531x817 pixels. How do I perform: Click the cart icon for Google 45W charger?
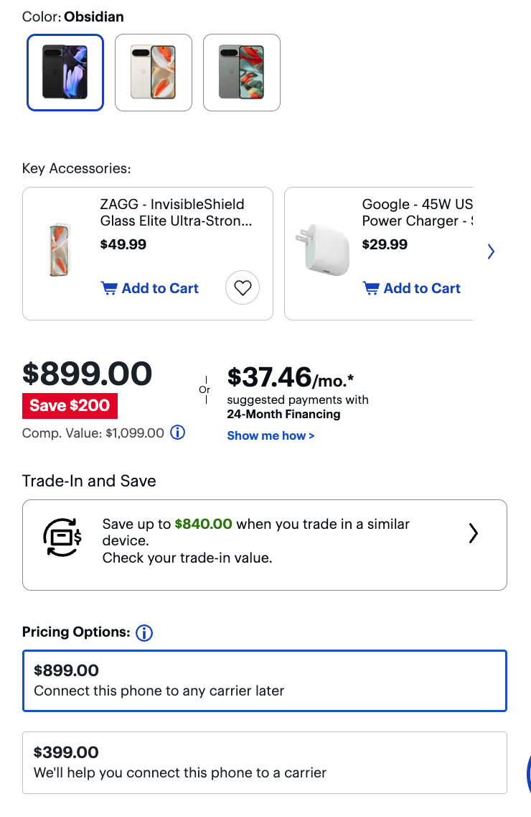click(x=371, y=289)
